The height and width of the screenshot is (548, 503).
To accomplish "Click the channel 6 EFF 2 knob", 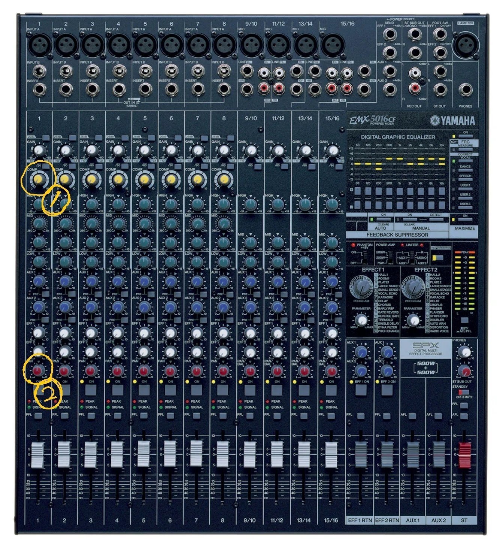I will [x=171, y=352].
